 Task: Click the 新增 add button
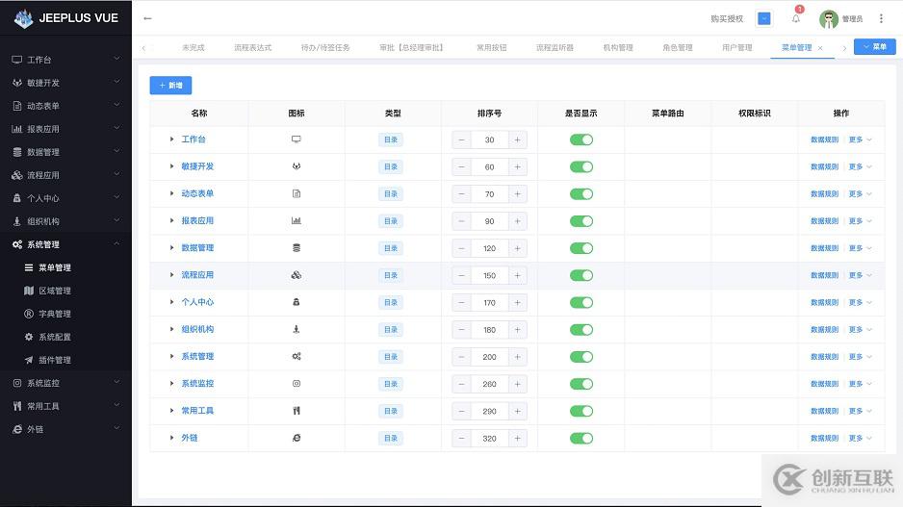170,86
